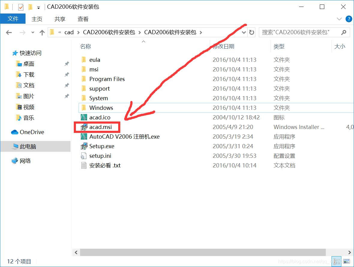The width and height of the screenshot is (354, 267).
Task: Select the msi folder icon
Action: click(84, 69)
